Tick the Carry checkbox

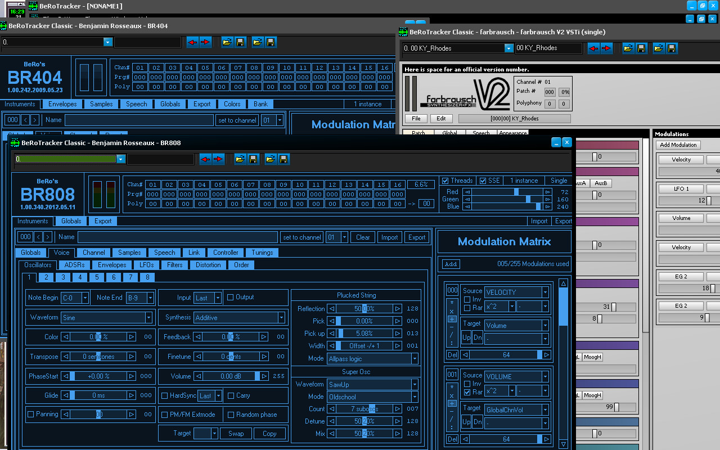[231, 395]
